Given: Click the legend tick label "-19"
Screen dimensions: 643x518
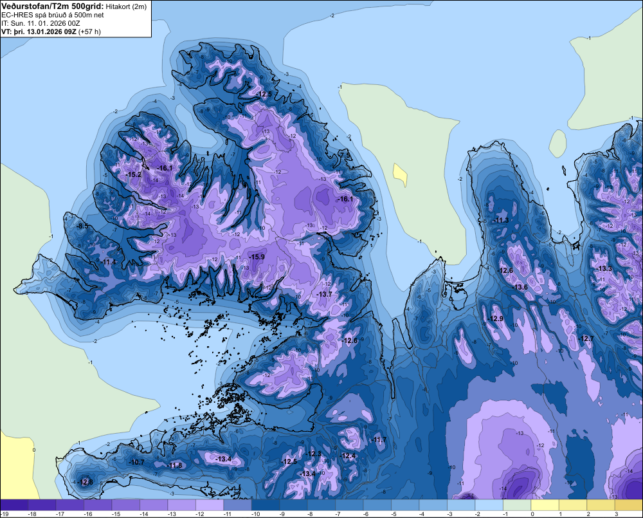Looking at the screenshot, I should coord(5,514).
